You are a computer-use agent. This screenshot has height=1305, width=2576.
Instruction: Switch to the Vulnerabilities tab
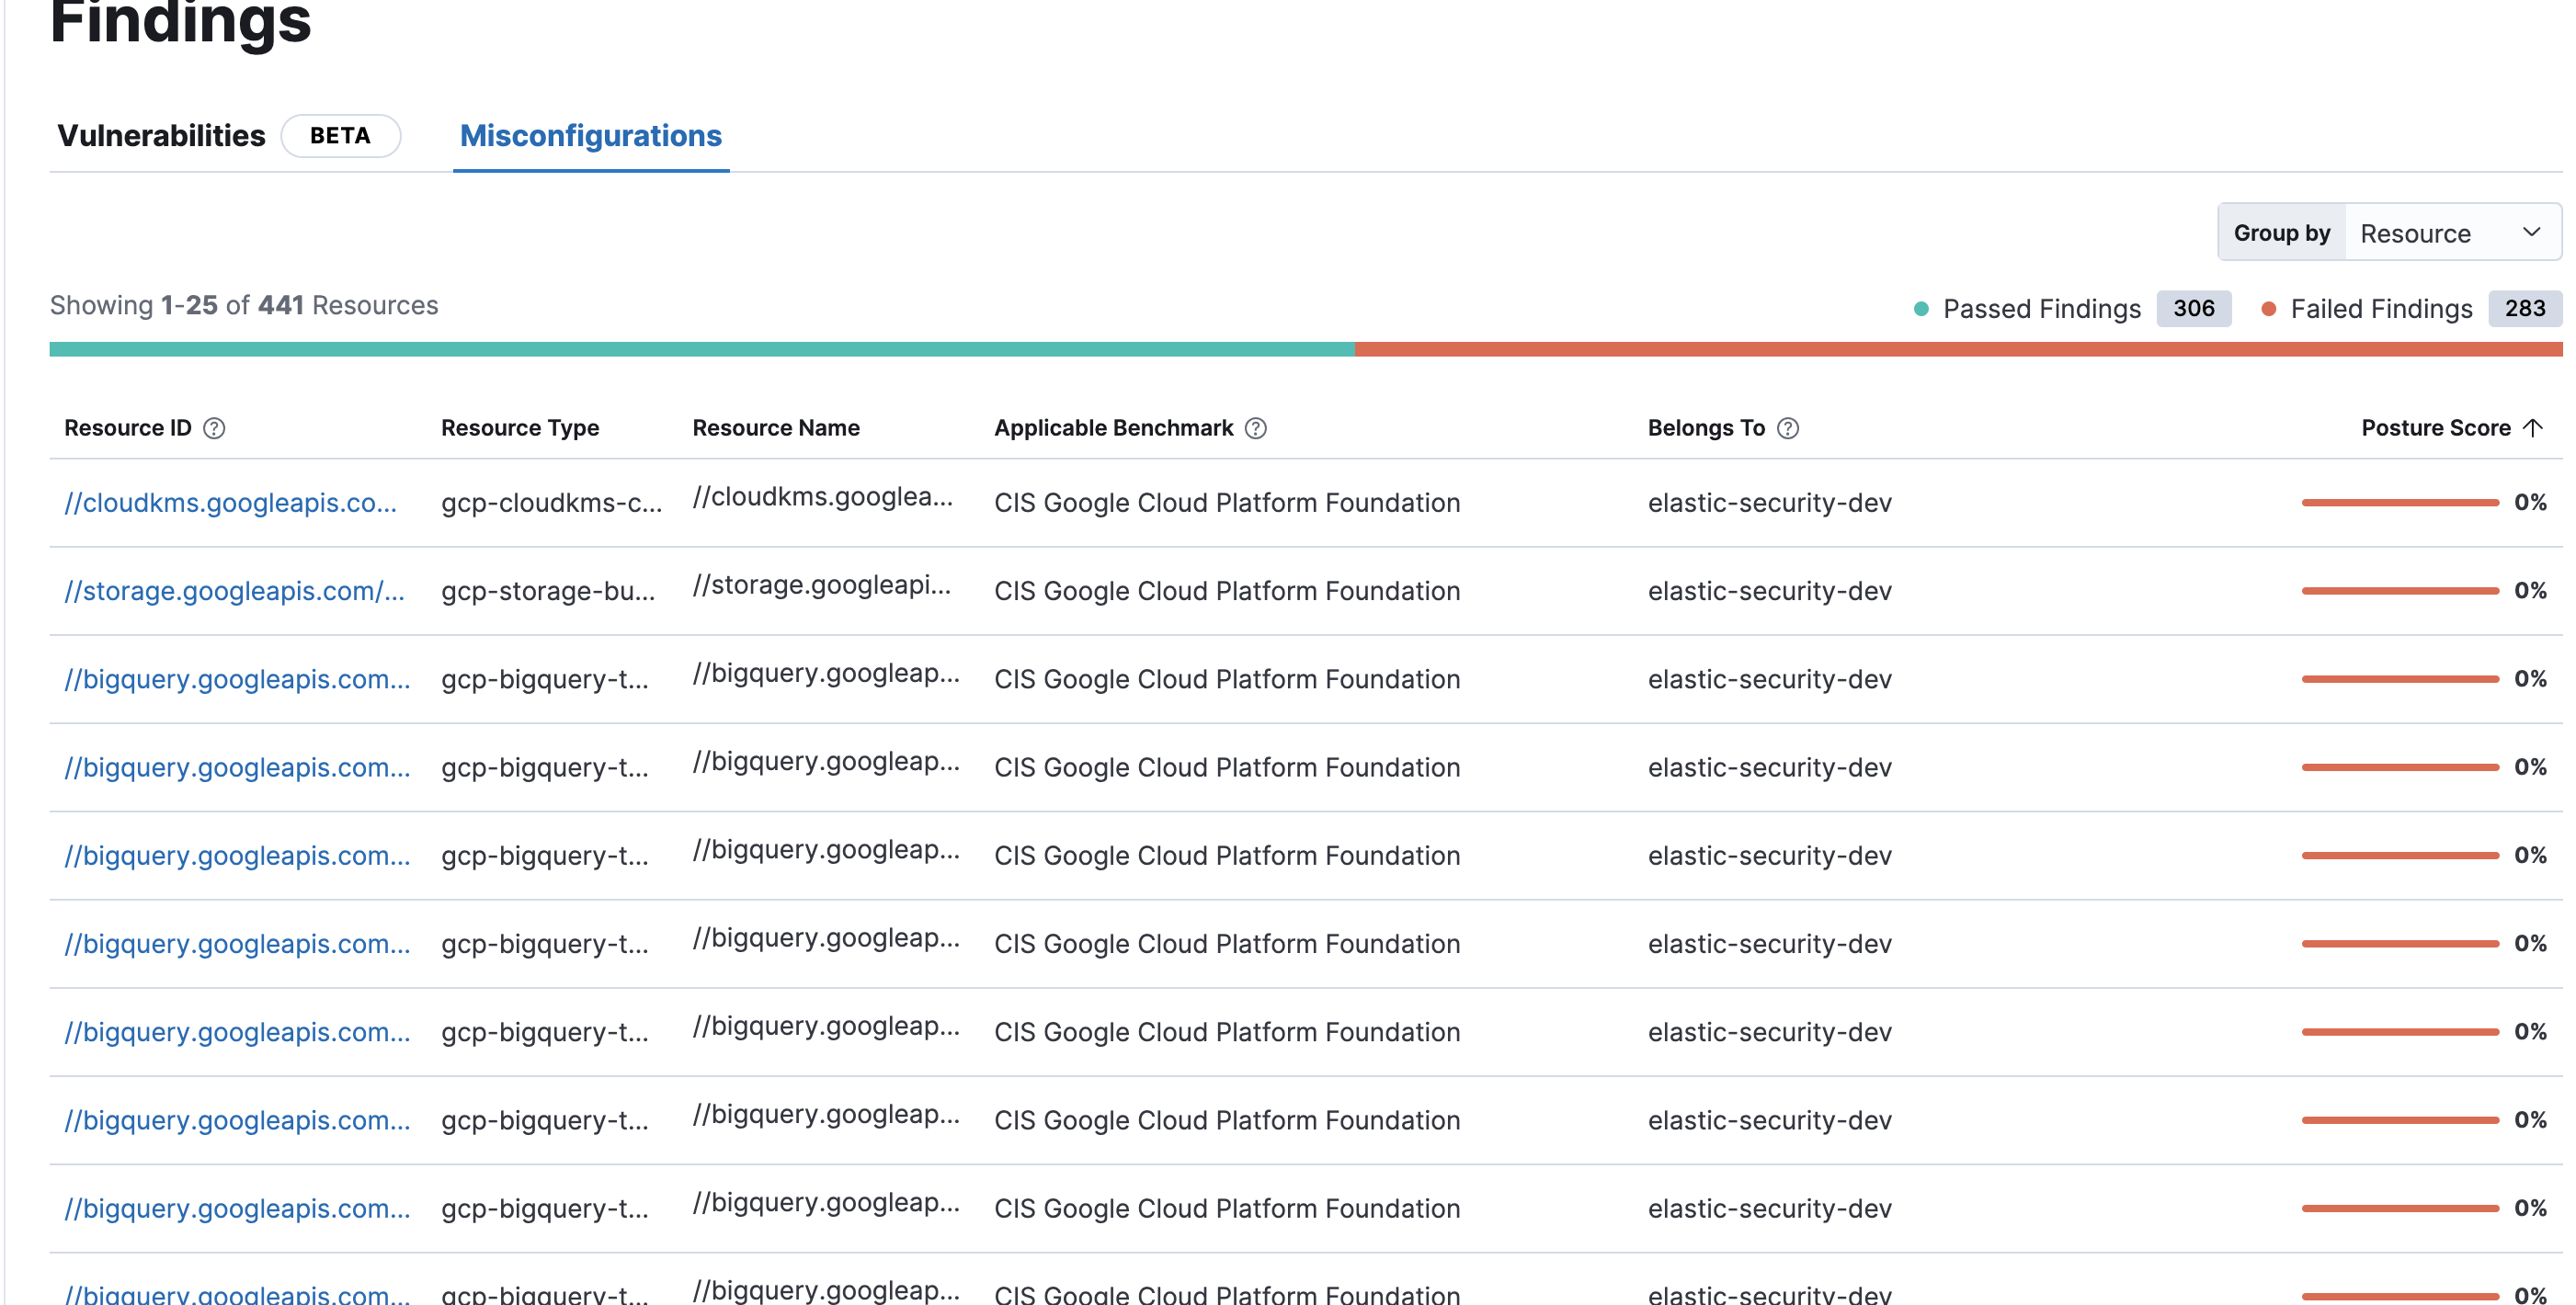coord(161,136)
